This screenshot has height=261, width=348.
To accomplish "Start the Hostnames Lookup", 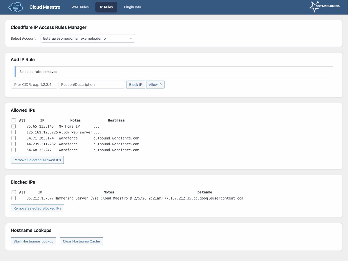I will coord(33,241).
